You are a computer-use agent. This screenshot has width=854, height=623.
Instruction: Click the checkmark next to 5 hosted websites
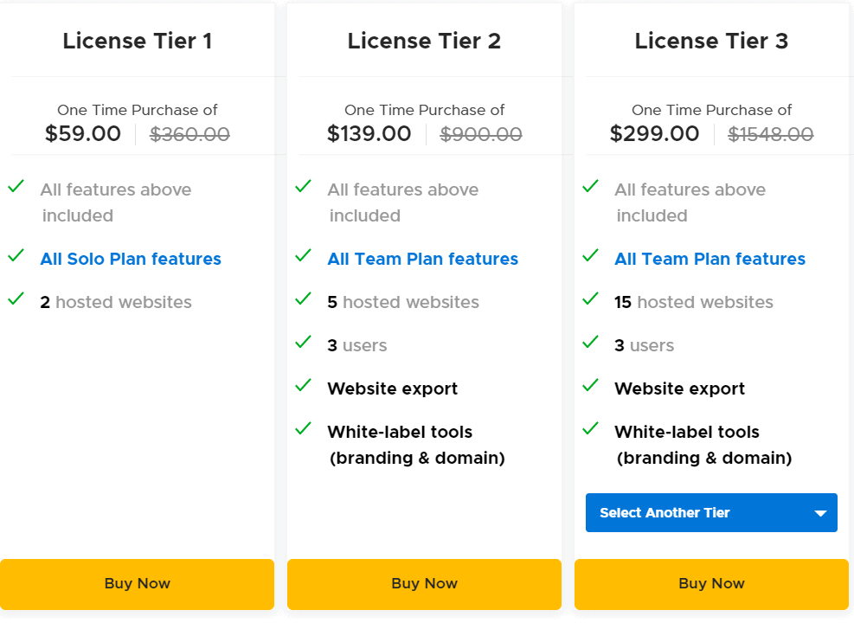[x=303, y=299]
